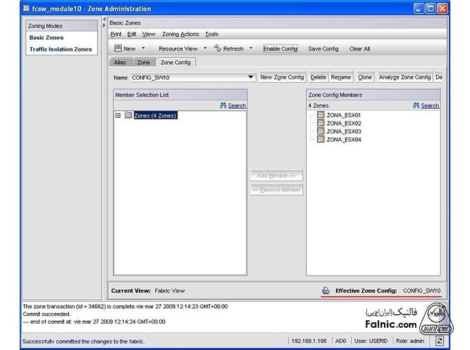Click the New toolbar icon
The height and width of the screenshot is (350, 470).
click(x=118, y=49)
